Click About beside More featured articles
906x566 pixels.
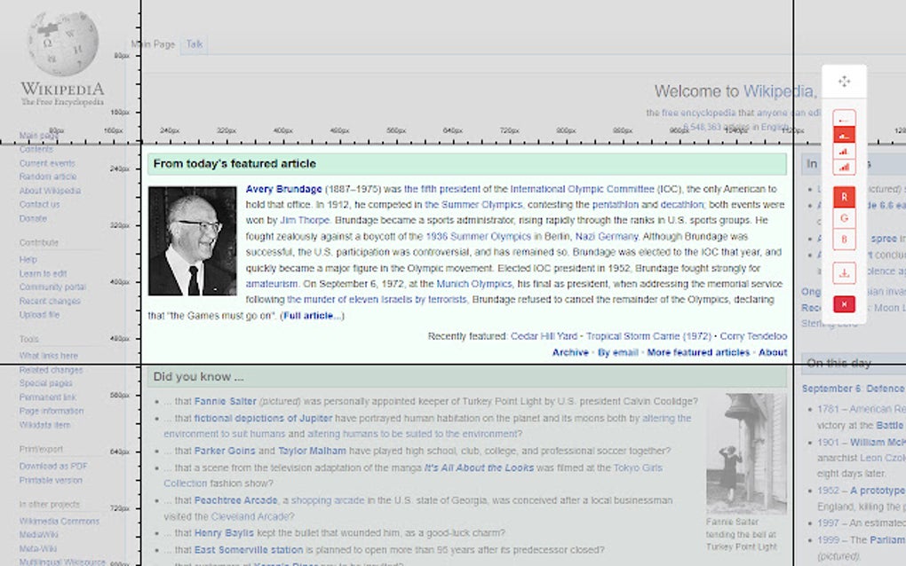773,352
